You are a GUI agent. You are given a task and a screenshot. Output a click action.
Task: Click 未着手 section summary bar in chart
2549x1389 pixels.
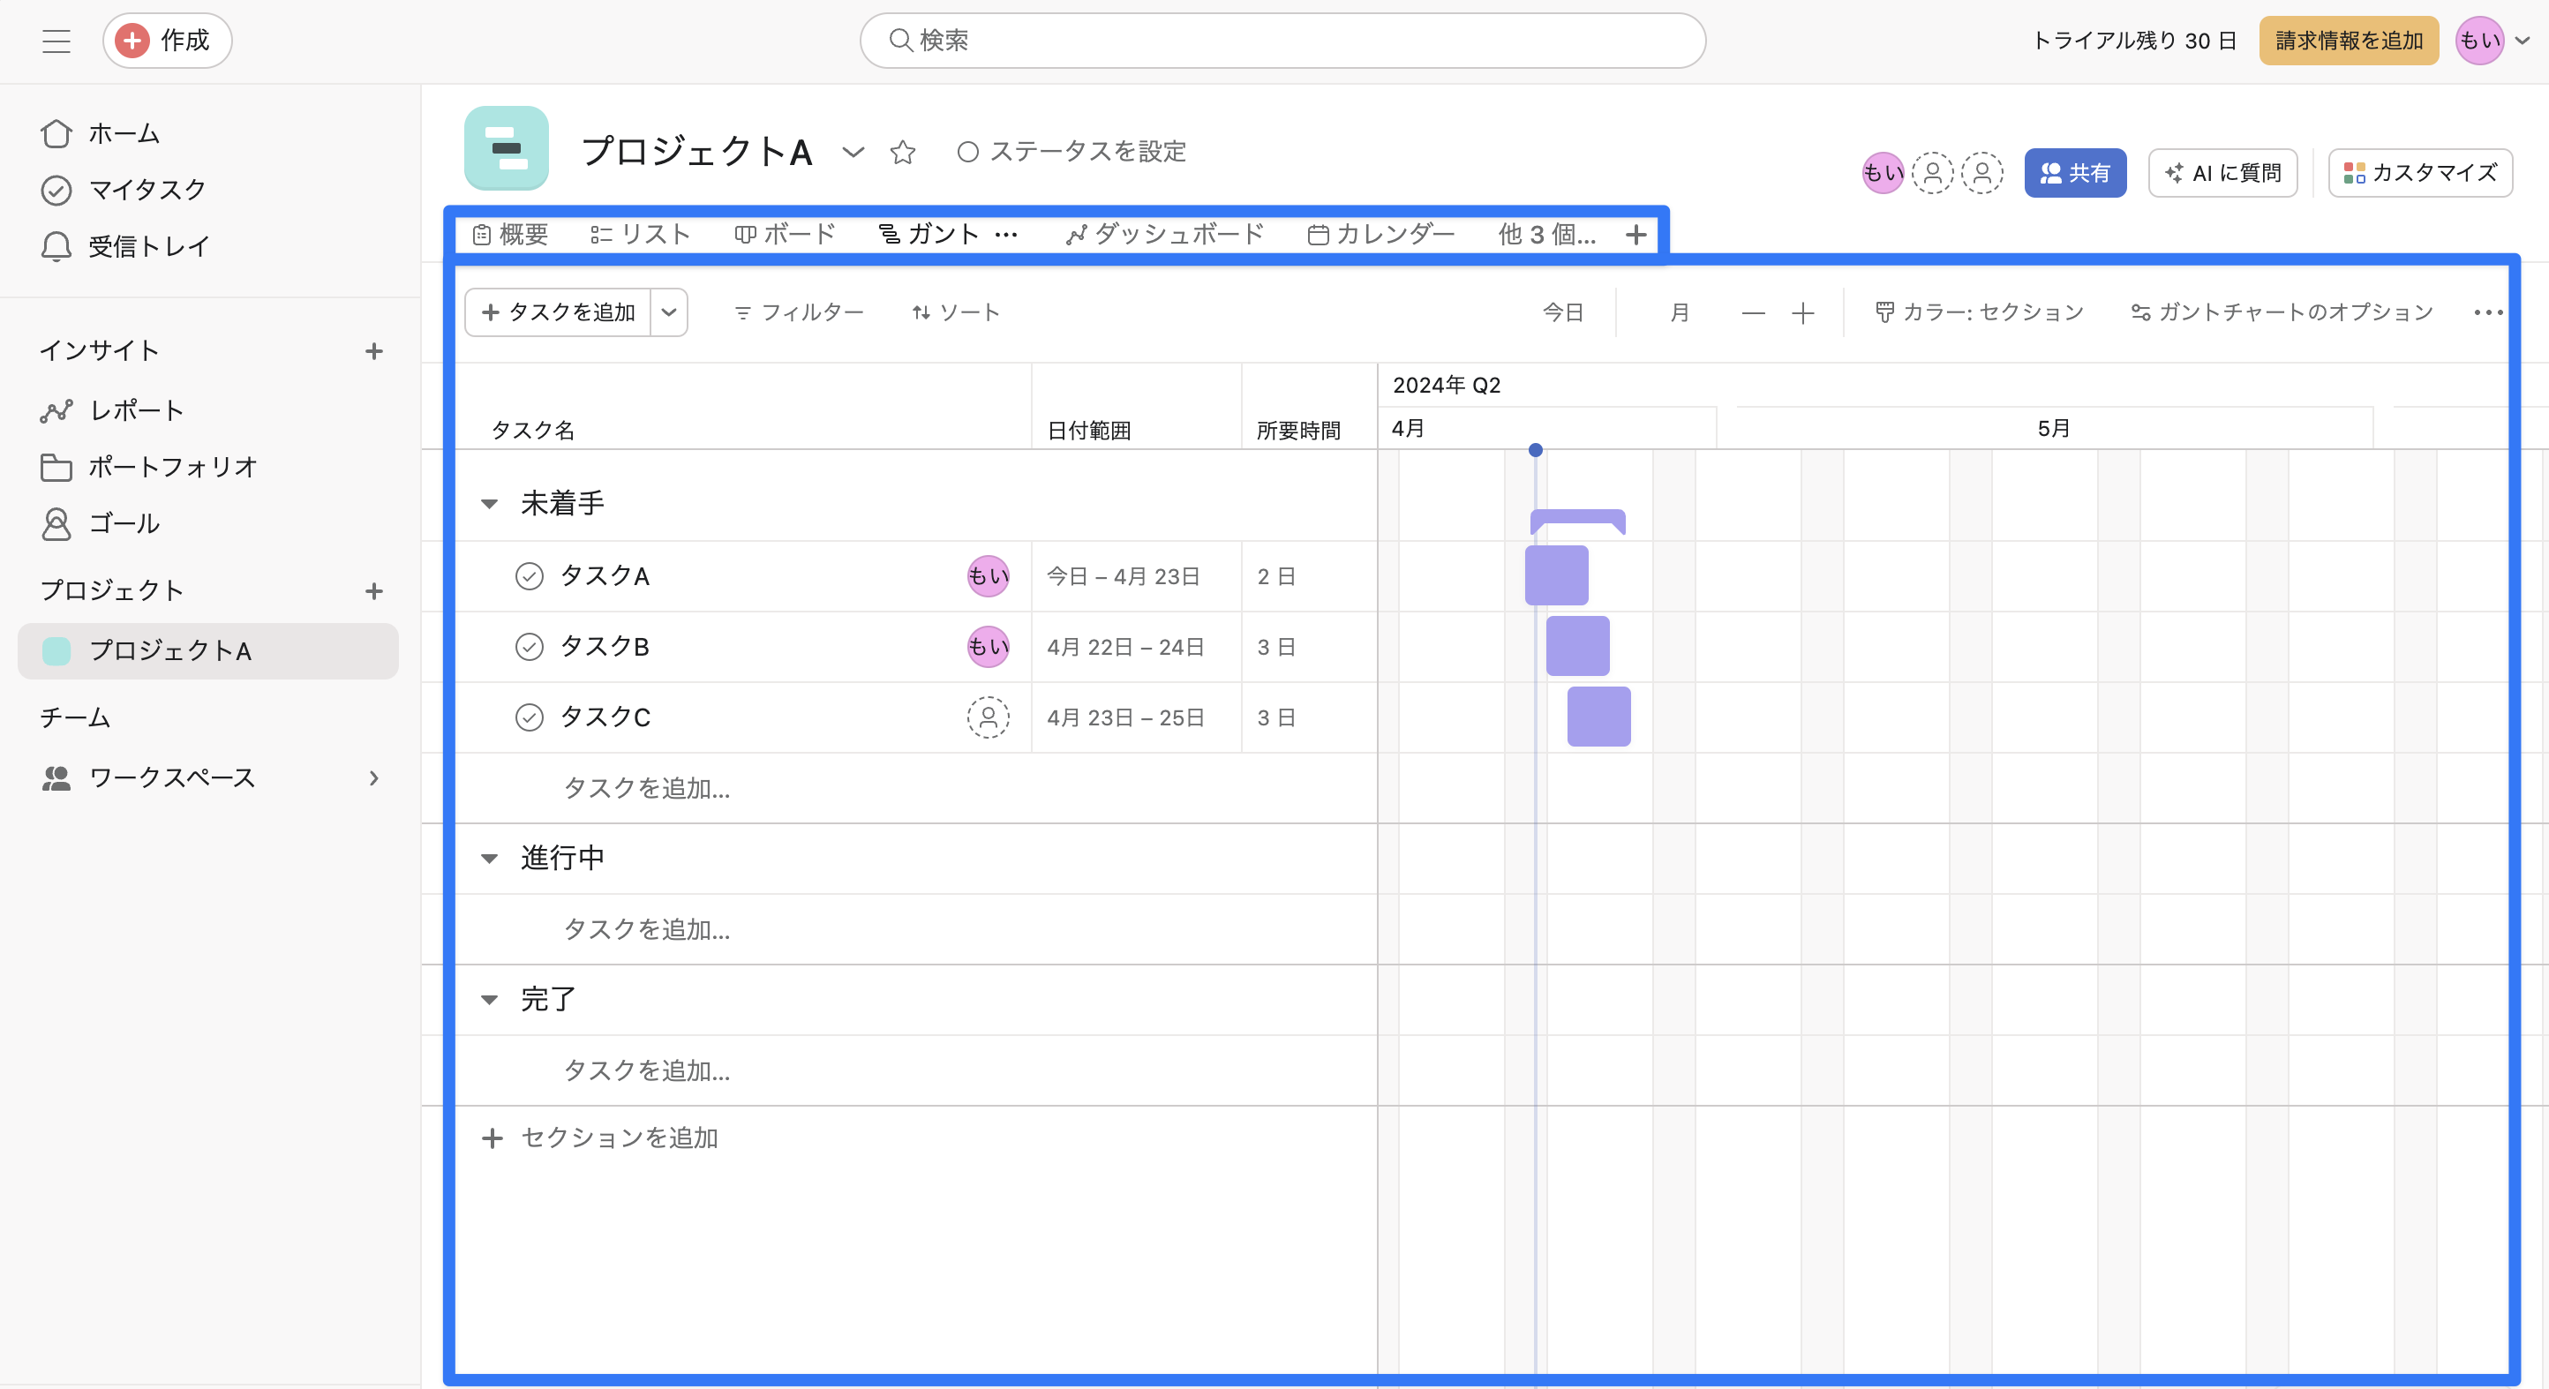(x=1577, y=522)
